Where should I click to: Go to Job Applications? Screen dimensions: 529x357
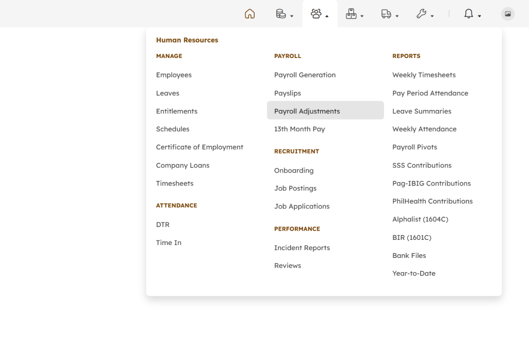302,206
